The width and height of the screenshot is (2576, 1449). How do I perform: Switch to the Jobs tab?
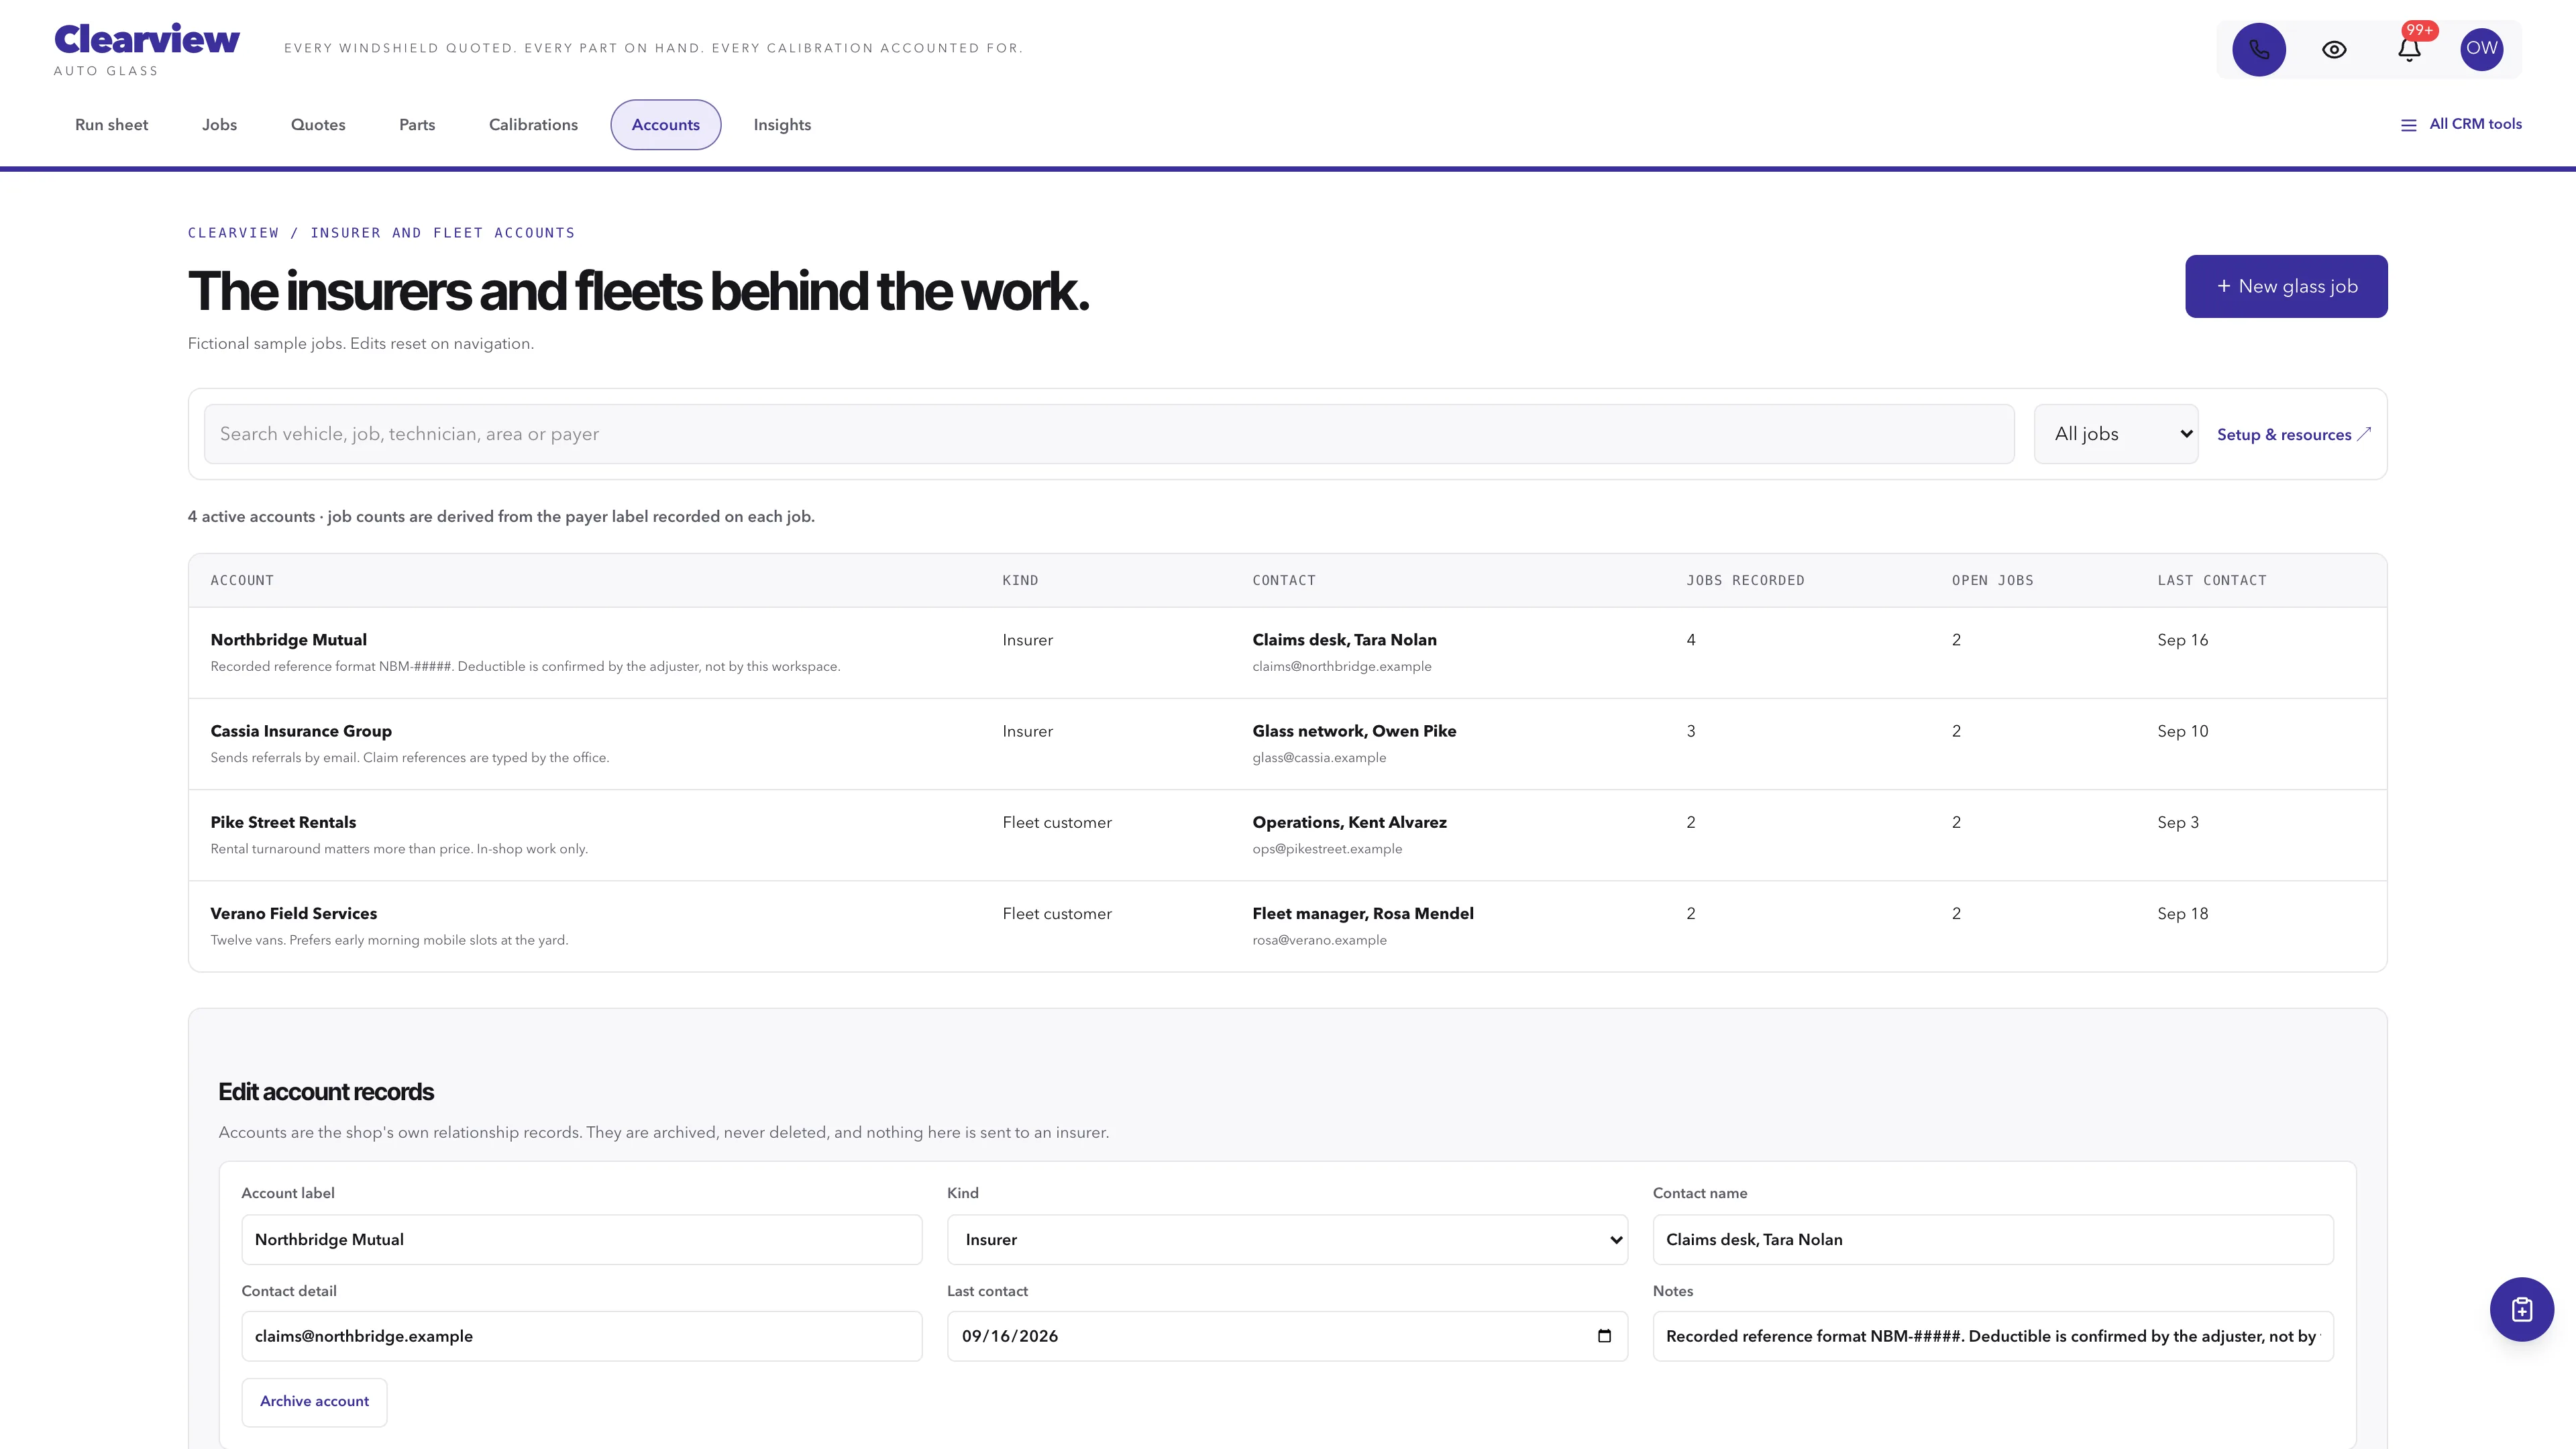coord(219,125)
